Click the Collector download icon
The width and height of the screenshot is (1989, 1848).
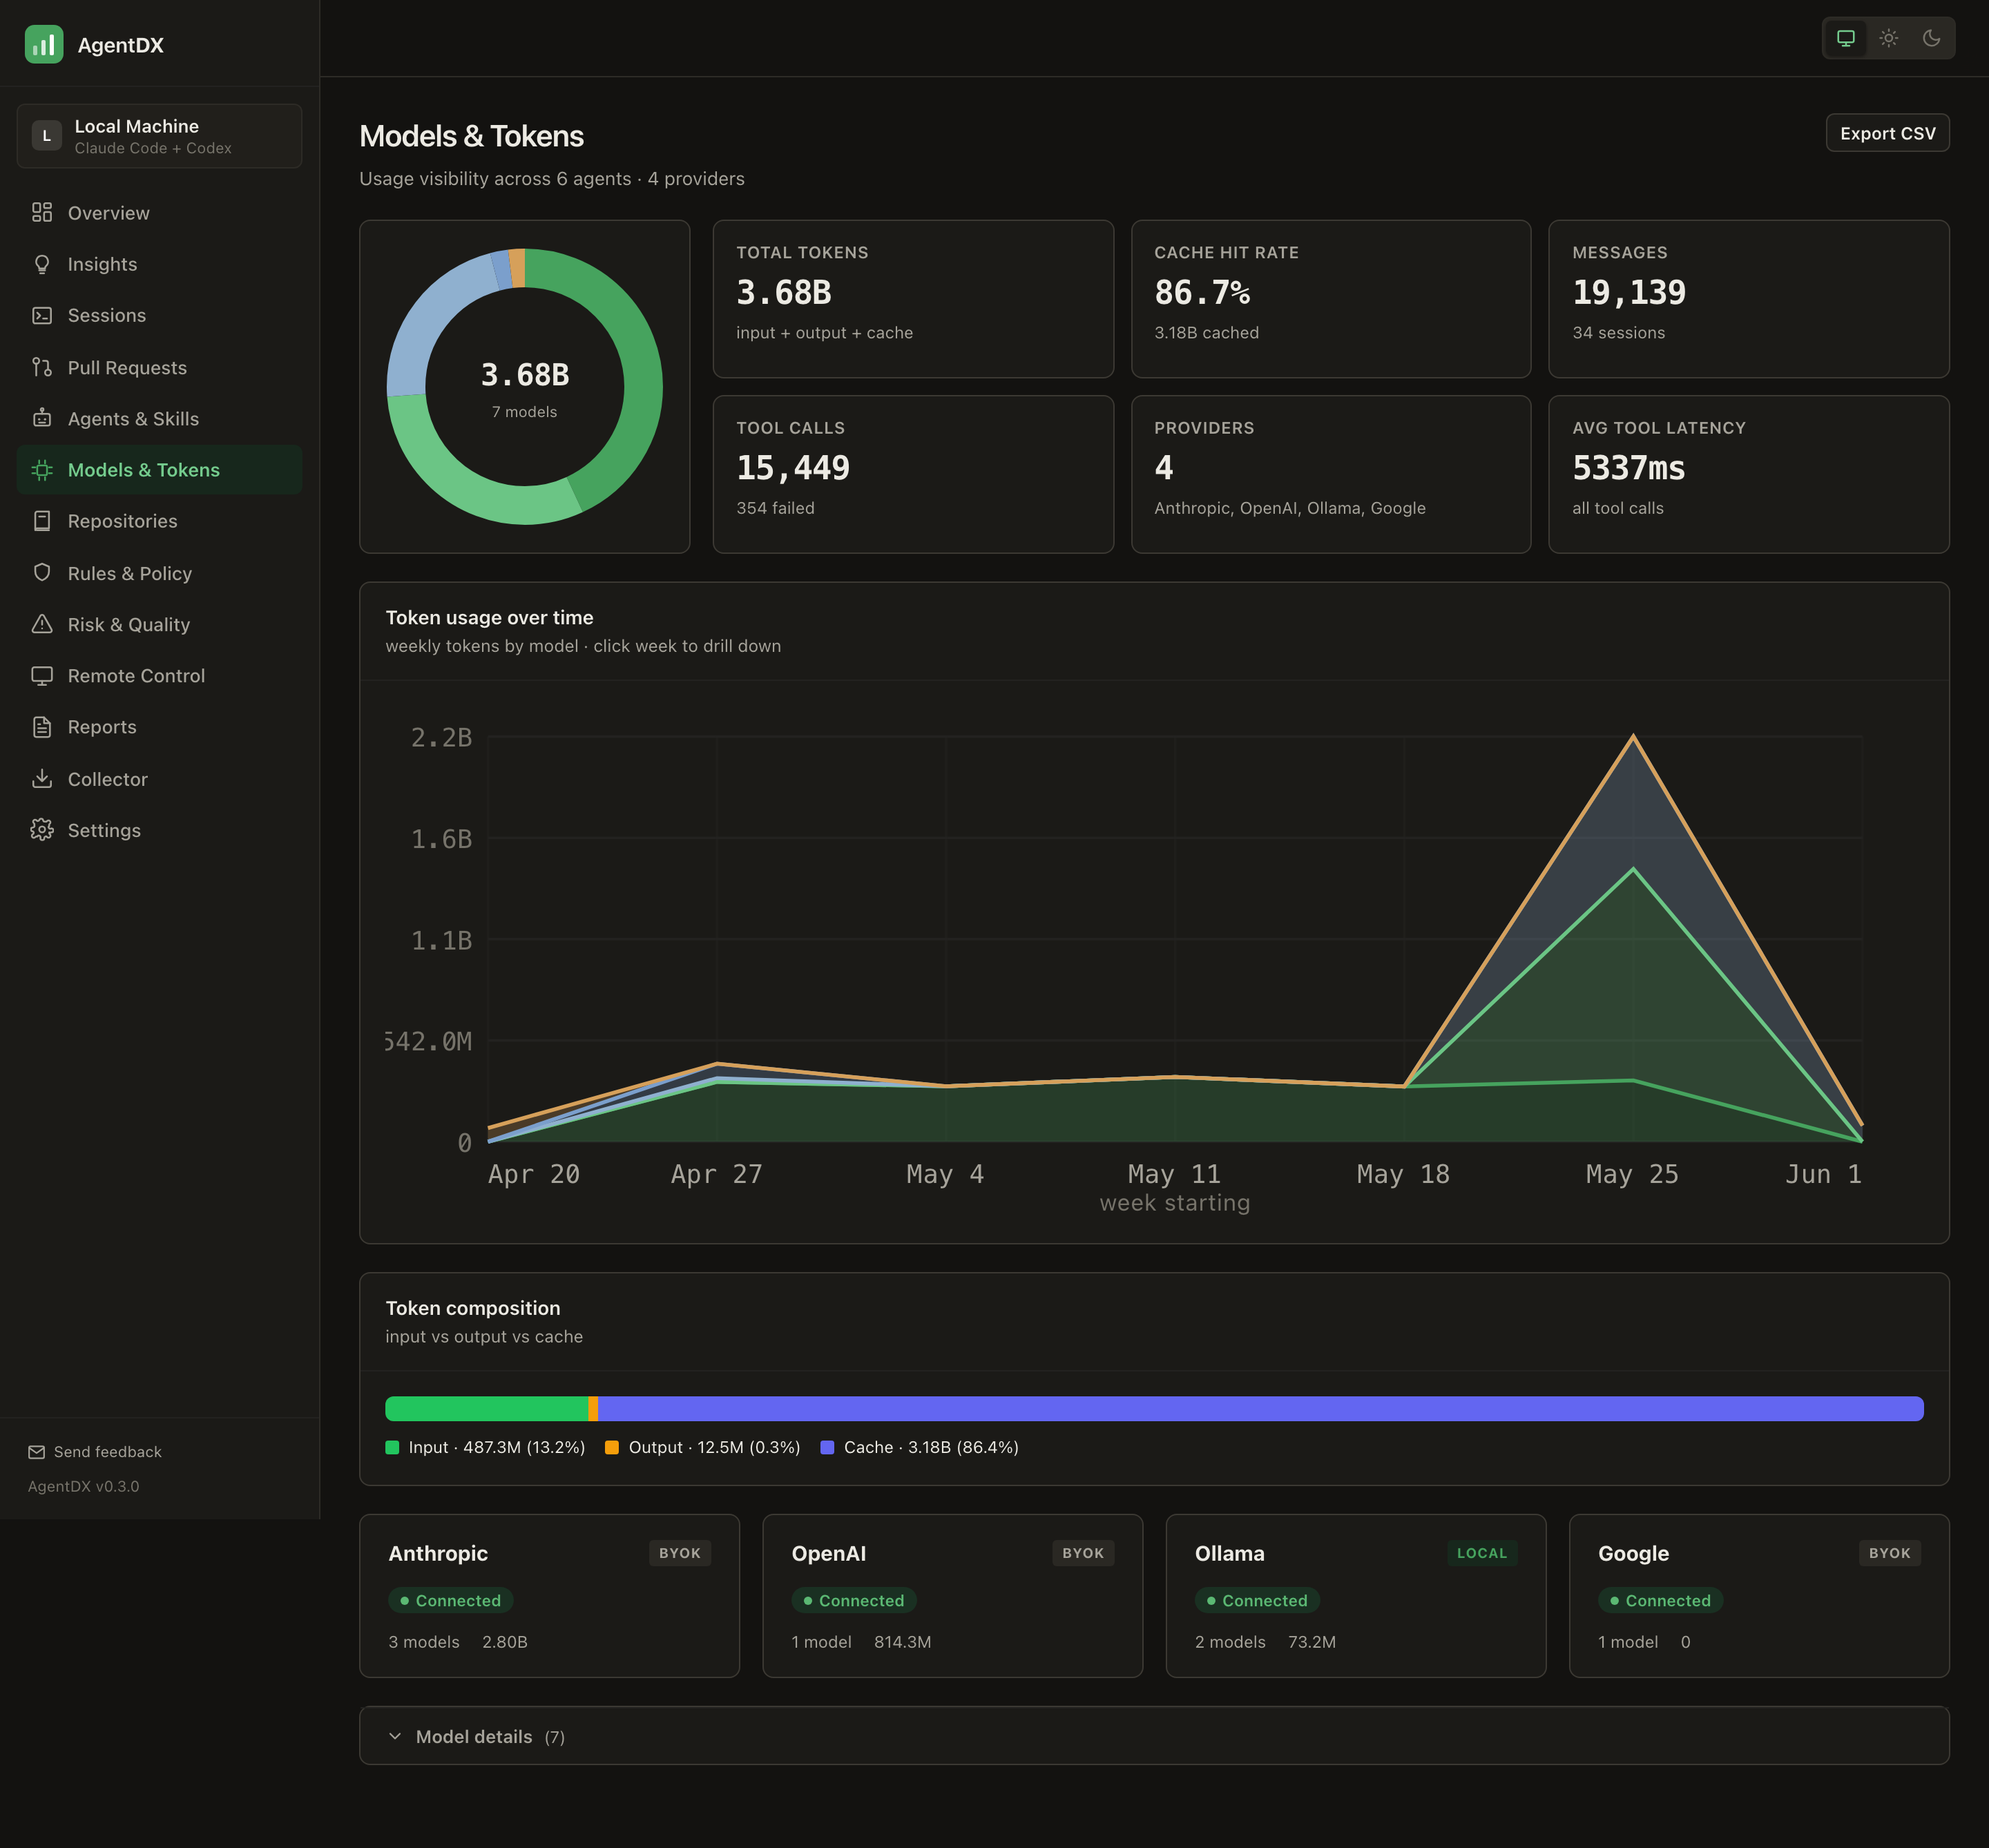(42, 778)
